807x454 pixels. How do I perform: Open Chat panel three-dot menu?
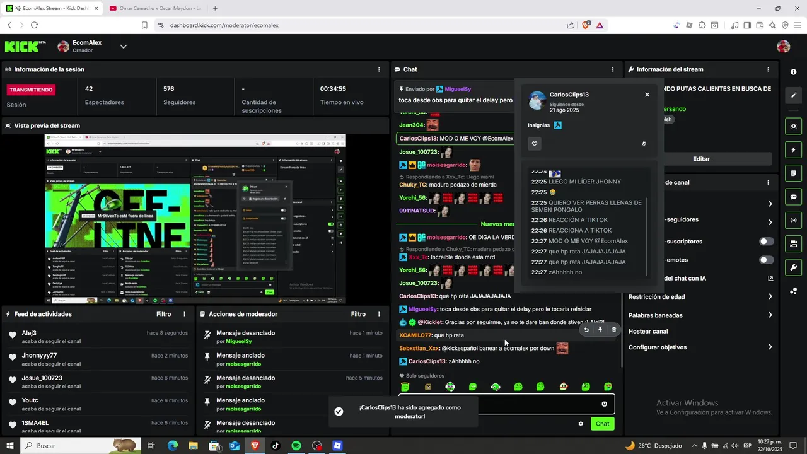click(613, 69)
